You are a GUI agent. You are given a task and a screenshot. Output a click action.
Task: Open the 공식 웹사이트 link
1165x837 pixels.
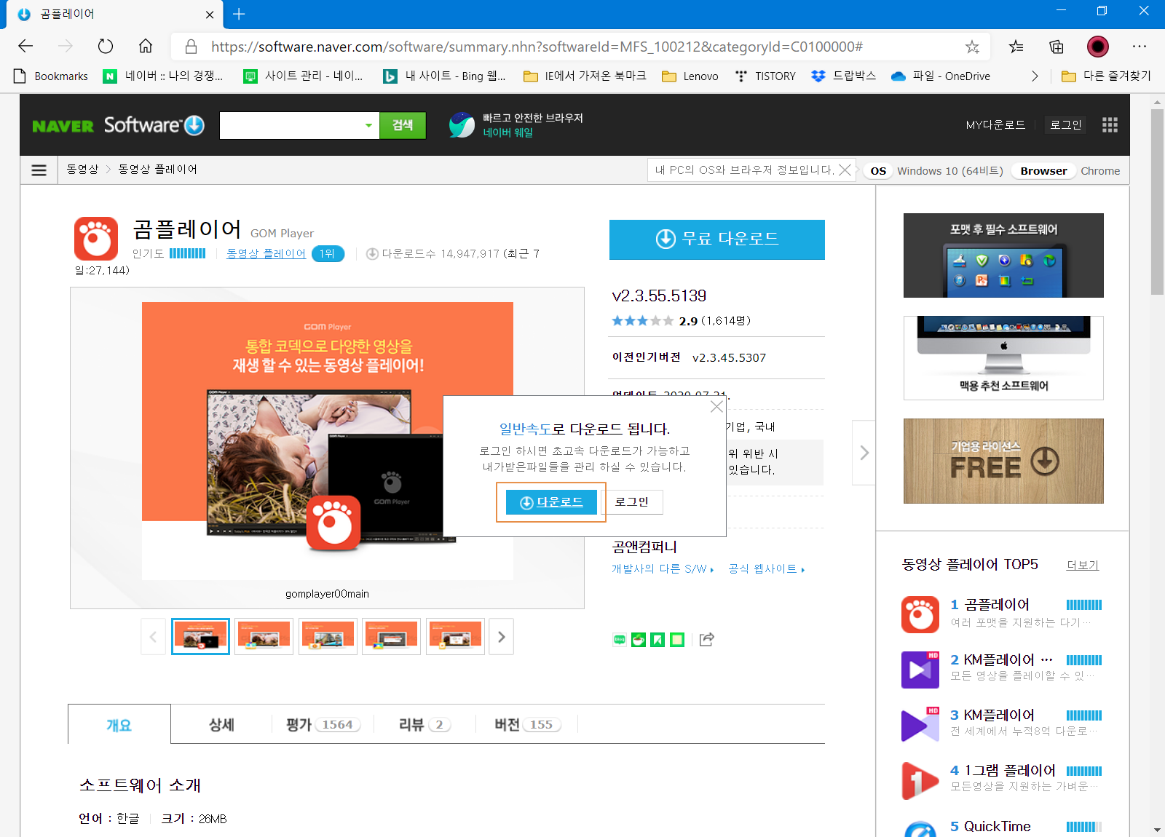[x=767, y=569]
